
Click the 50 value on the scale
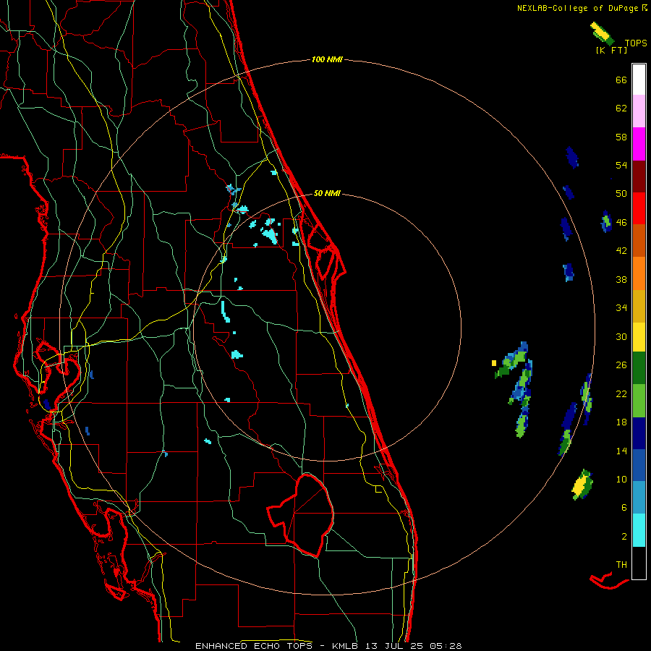[x=621, y=194]
